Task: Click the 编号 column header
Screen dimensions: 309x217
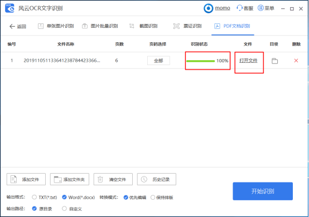Action: point(12,44)
